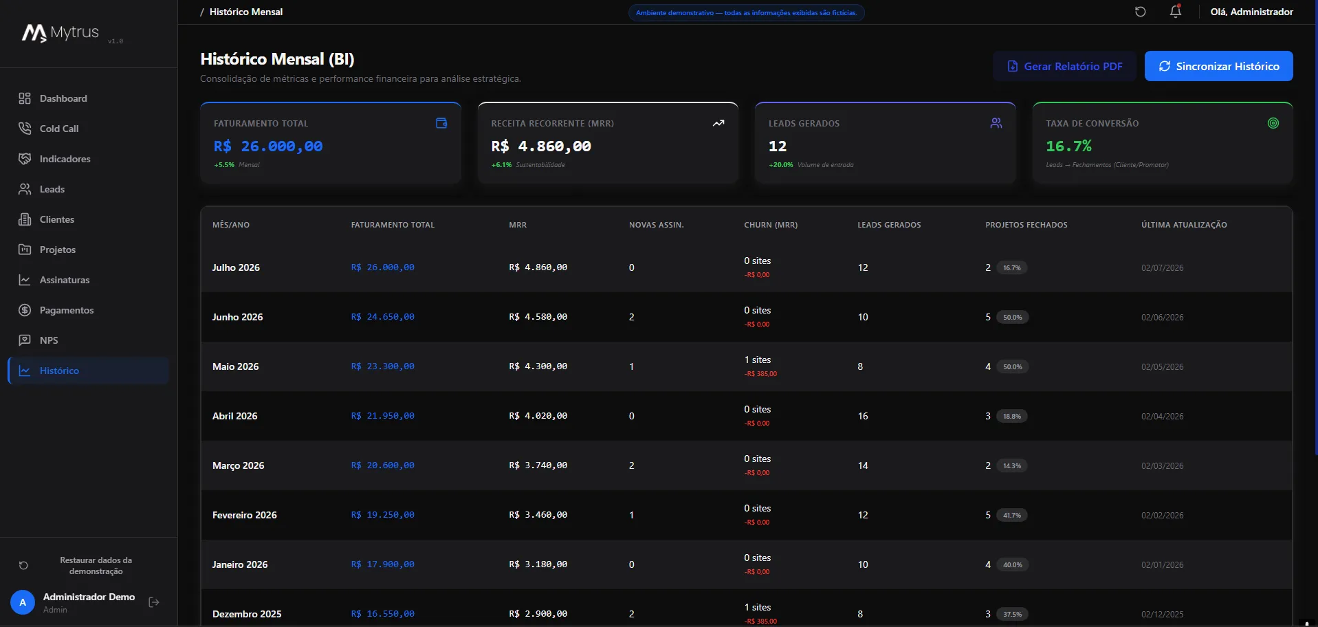
Task: Click the CHURN (MRR) column header
Action: point(771,225)
